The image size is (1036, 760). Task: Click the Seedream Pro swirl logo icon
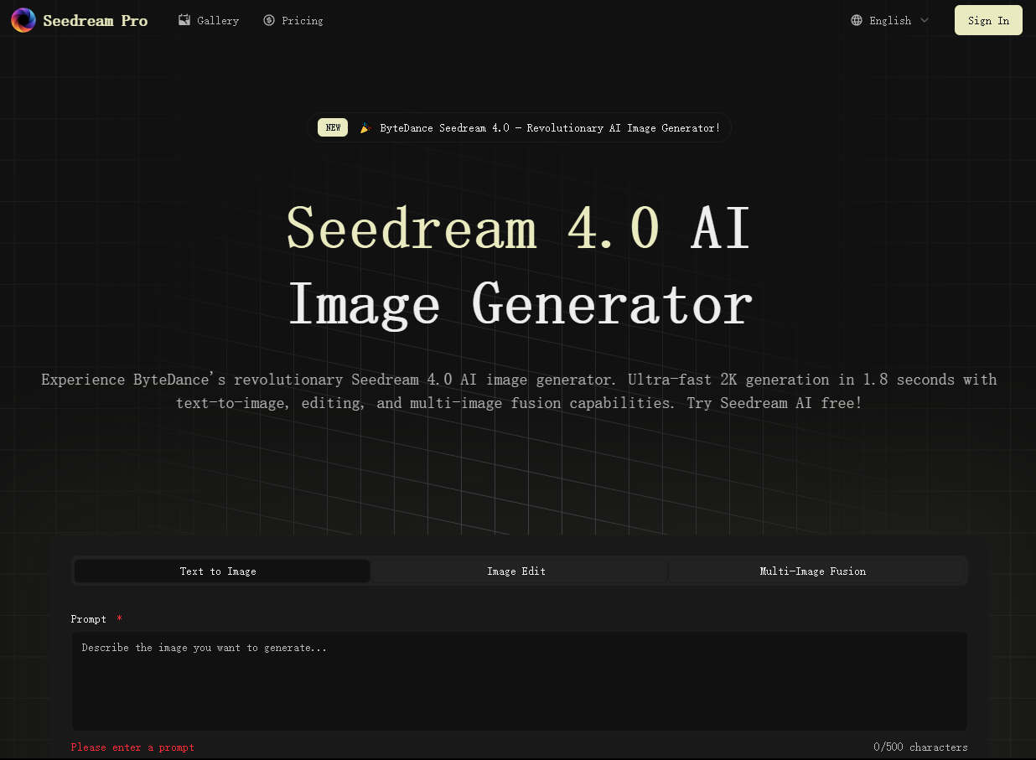point(23,20)
